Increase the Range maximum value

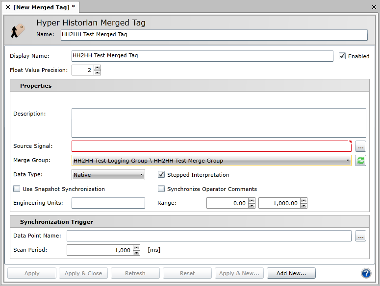tap(304, 201)
